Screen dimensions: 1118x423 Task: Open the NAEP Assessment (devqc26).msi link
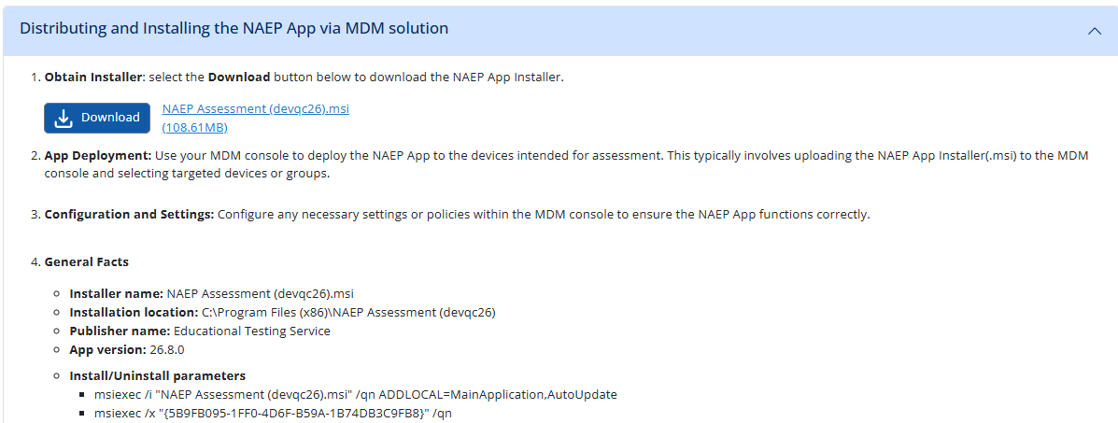(255, 109)
